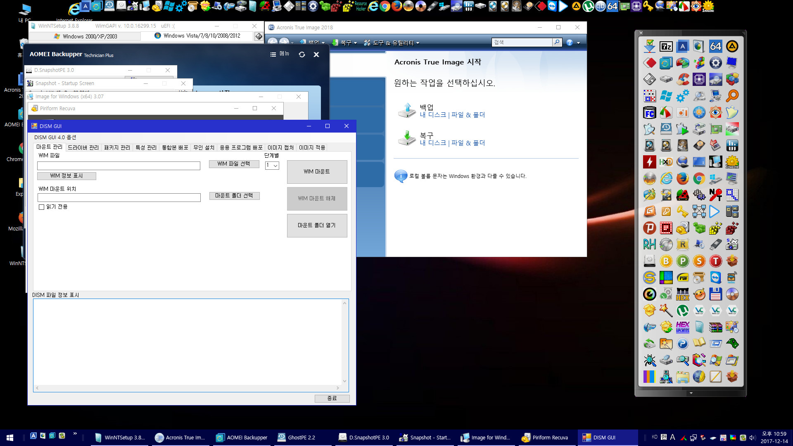The image size is (793, 446).
Task: Launch 7-Zip from the icon dock panel
Action: (666, 46)
